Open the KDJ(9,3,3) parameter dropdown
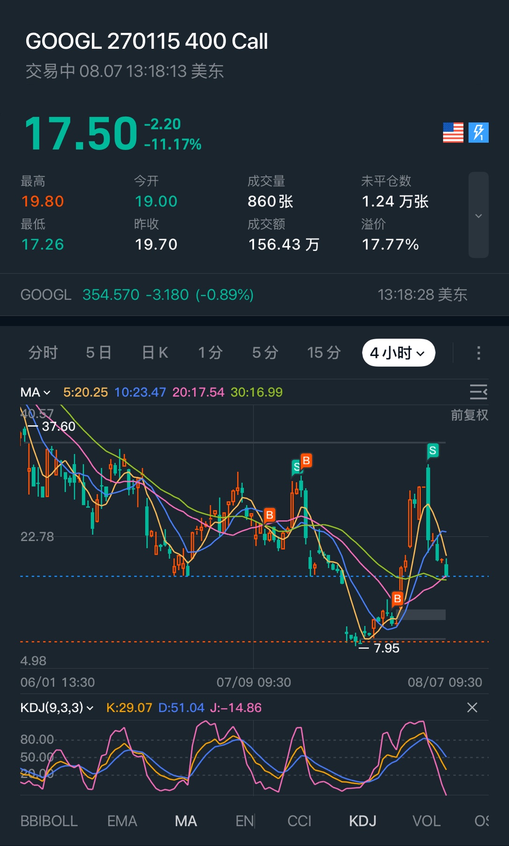 57,707
